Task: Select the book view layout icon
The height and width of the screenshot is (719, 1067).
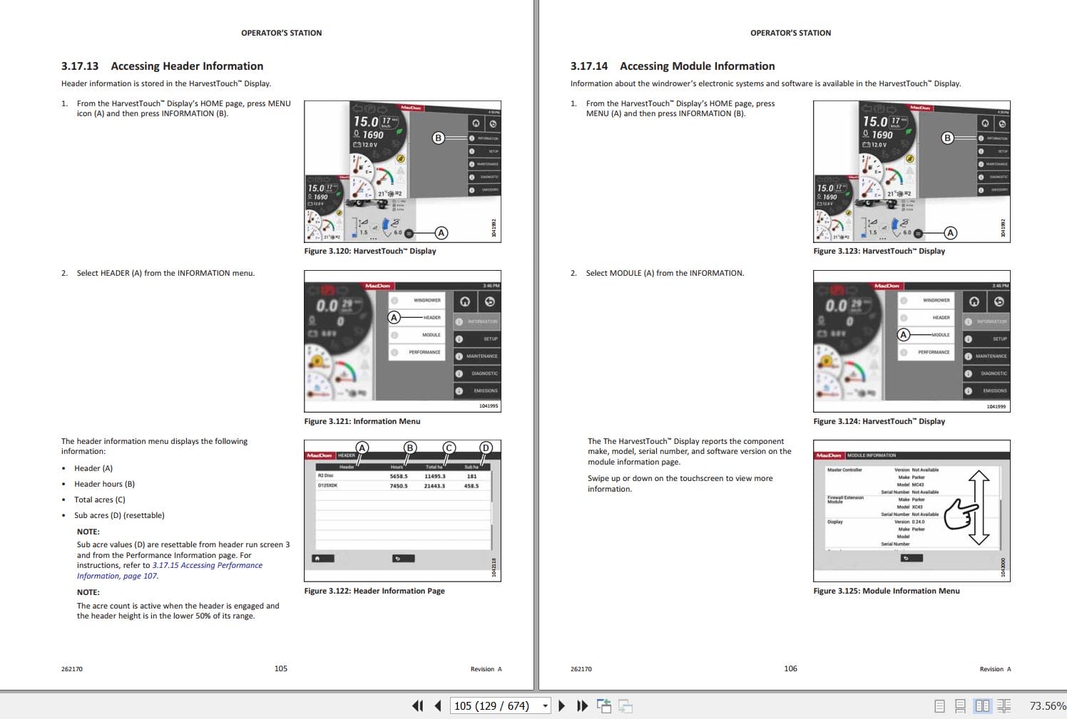Action: point(1004,705)
